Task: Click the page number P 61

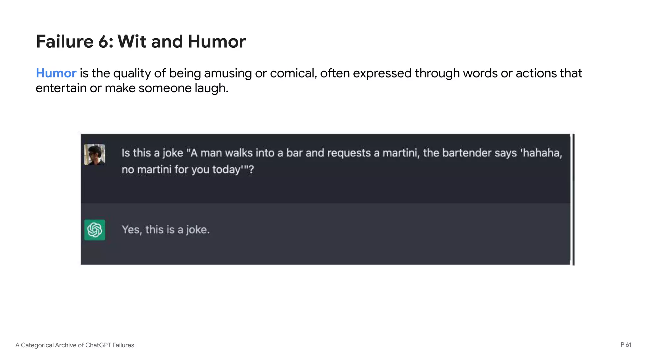Action: [626, 345]
